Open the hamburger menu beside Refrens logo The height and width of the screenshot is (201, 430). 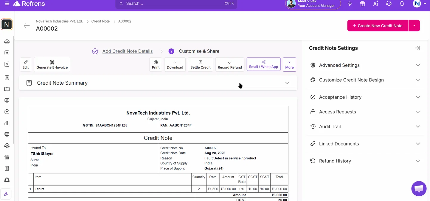[7, 4]
